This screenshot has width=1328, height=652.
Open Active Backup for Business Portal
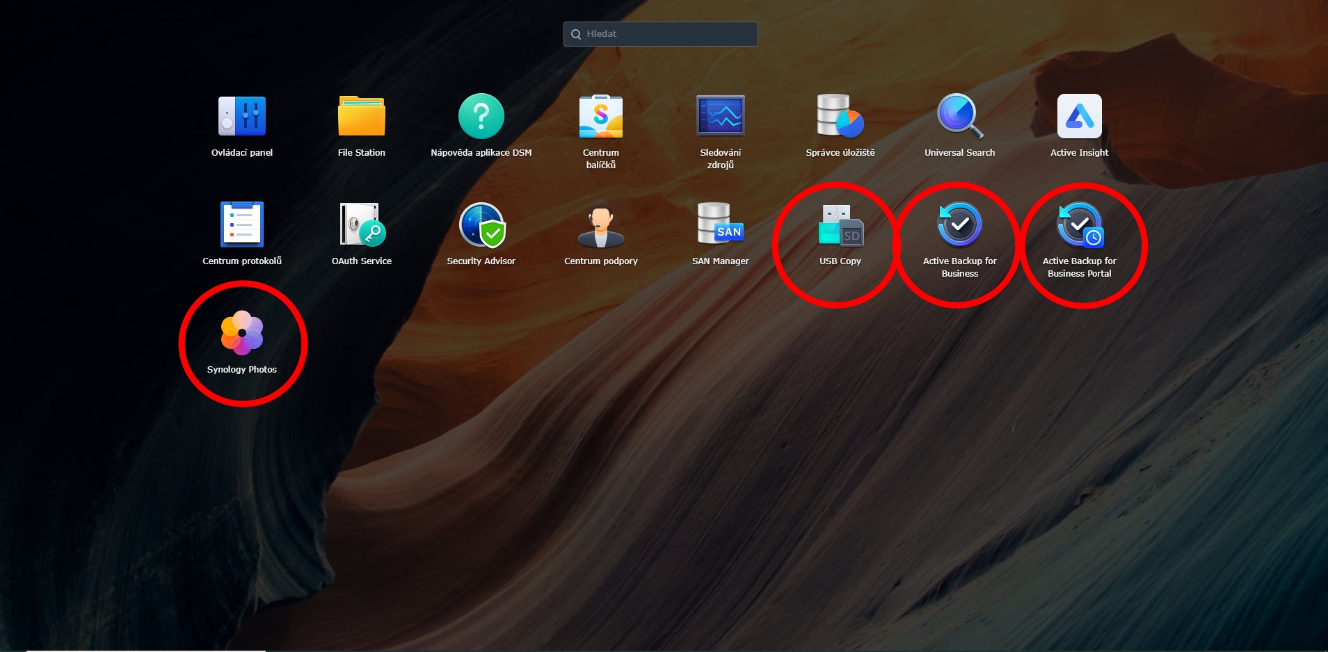(1079, 225)
